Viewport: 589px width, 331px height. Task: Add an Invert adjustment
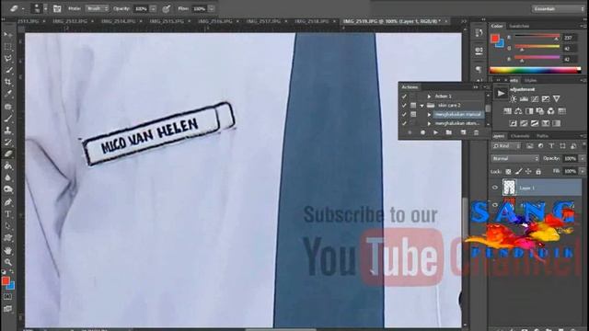point(513,123)
